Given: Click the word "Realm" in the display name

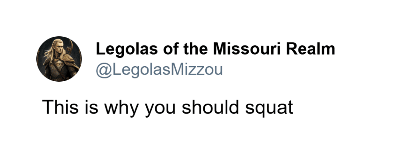Looking at the screenshot, I should (311, 49).
